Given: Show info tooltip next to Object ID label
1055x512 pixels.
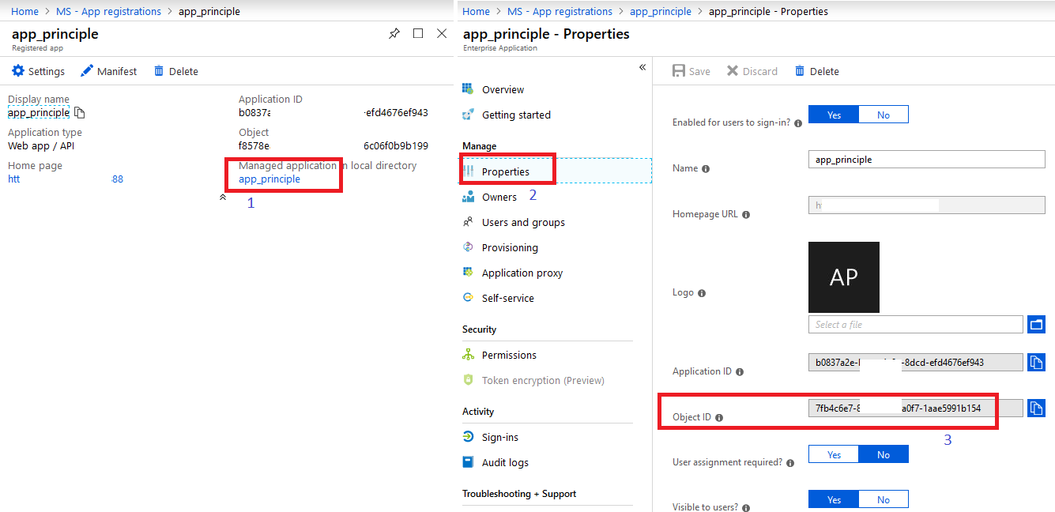Looking at the screenshot, I should pyautogui.click(x=719, y=418).
